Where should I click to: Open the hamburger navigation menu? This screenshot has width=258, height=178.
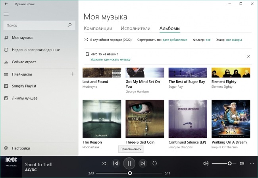(6, 14)
